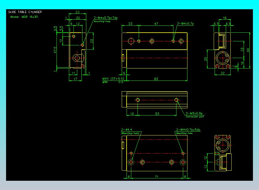This screenshot has height=190, width=259.
Task: Select the '2-M4x0.7px5dp' callout text
Action: click(x=188, y=130)
